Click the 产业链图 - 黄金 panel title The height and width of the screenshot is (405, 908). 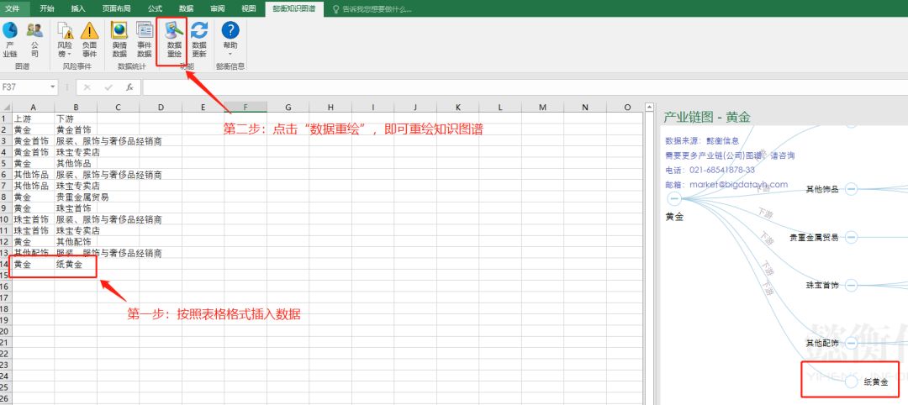tap(707, 118)
